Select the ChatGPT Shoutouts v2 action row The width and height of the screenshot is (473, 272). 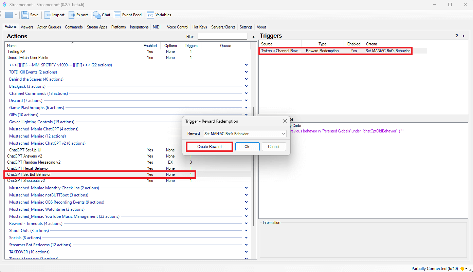(x=26, y=181)
